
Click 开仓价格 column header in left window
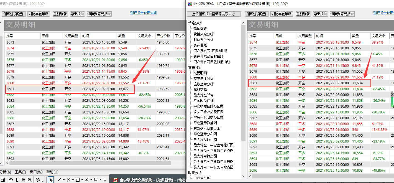164,36
